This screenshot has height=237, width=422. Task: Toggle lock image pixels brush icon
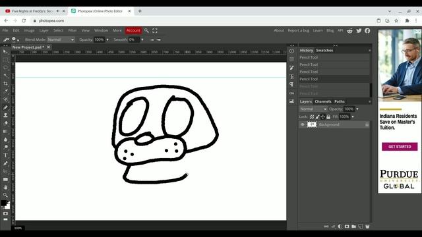[318, 117]
